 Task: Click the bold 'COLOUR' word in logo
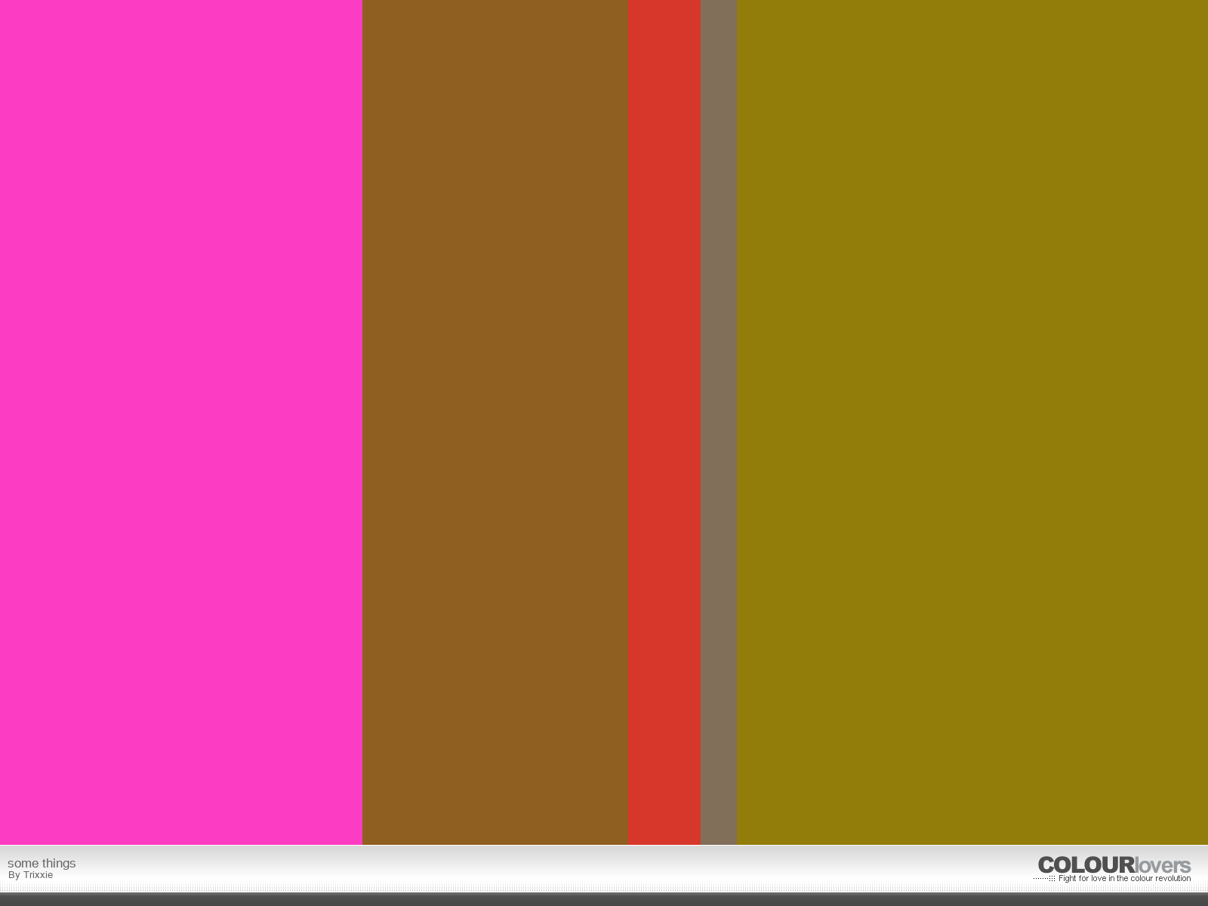[1086, 865]
